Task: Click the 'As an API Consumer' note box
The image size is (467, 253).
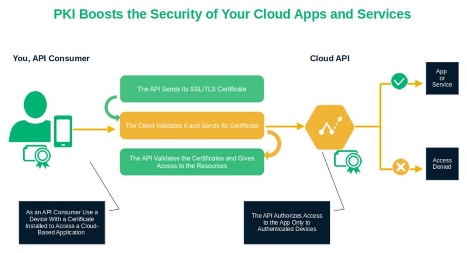Action: click(x=62, y=223)
